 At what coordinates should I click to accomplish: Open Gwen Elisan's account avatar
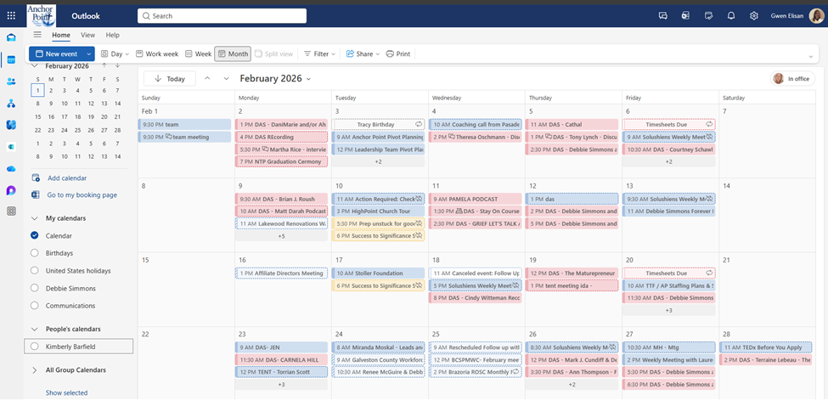click(x=816, y=16)
